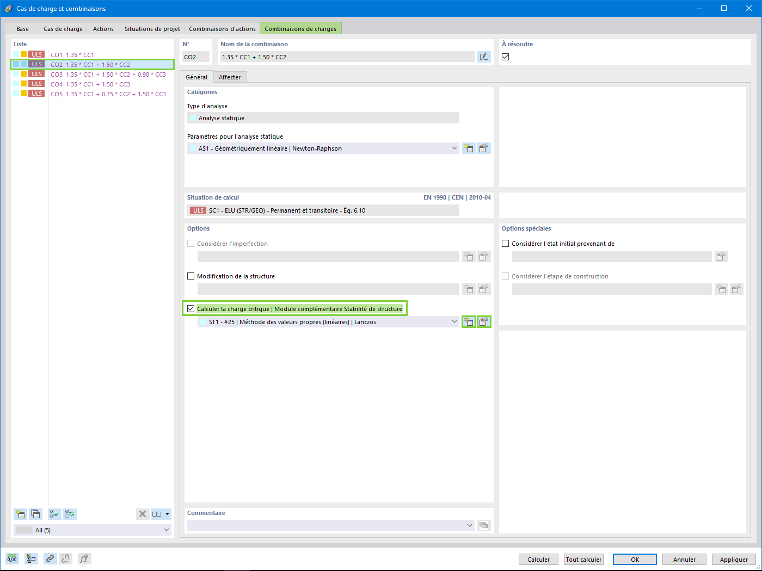Create new static analysis settings

469,148
